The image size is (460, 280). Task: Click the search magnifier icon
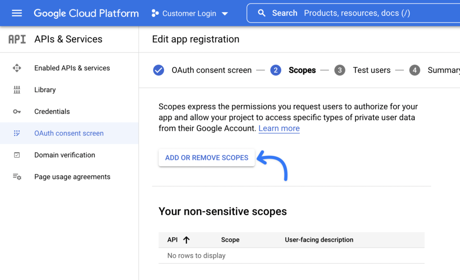pos(262,13)
